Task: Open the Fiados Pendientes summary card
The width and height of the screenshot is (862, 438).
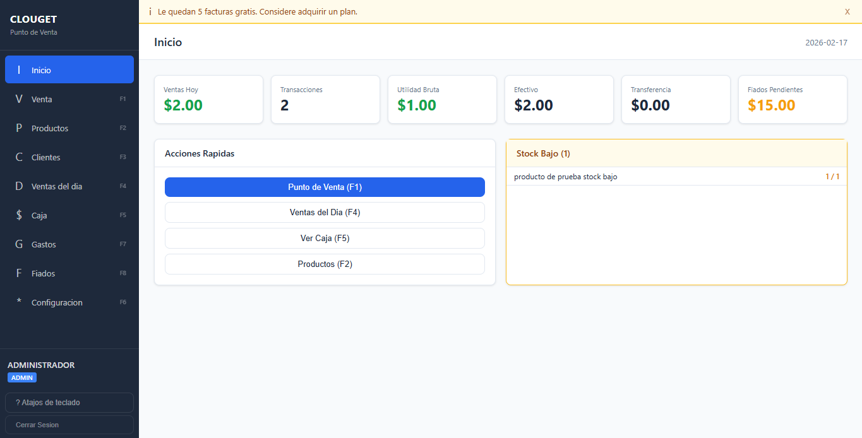Action: click(793, 100)
